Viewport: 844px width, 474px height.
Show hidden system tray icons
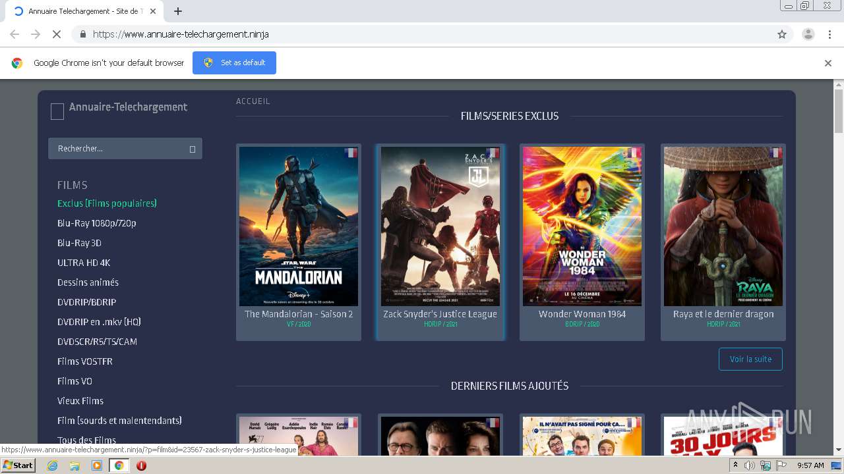735,465
